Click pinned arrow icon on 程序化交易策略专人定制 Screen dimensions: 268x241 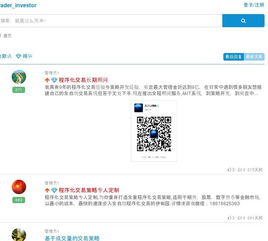(47, 190)
